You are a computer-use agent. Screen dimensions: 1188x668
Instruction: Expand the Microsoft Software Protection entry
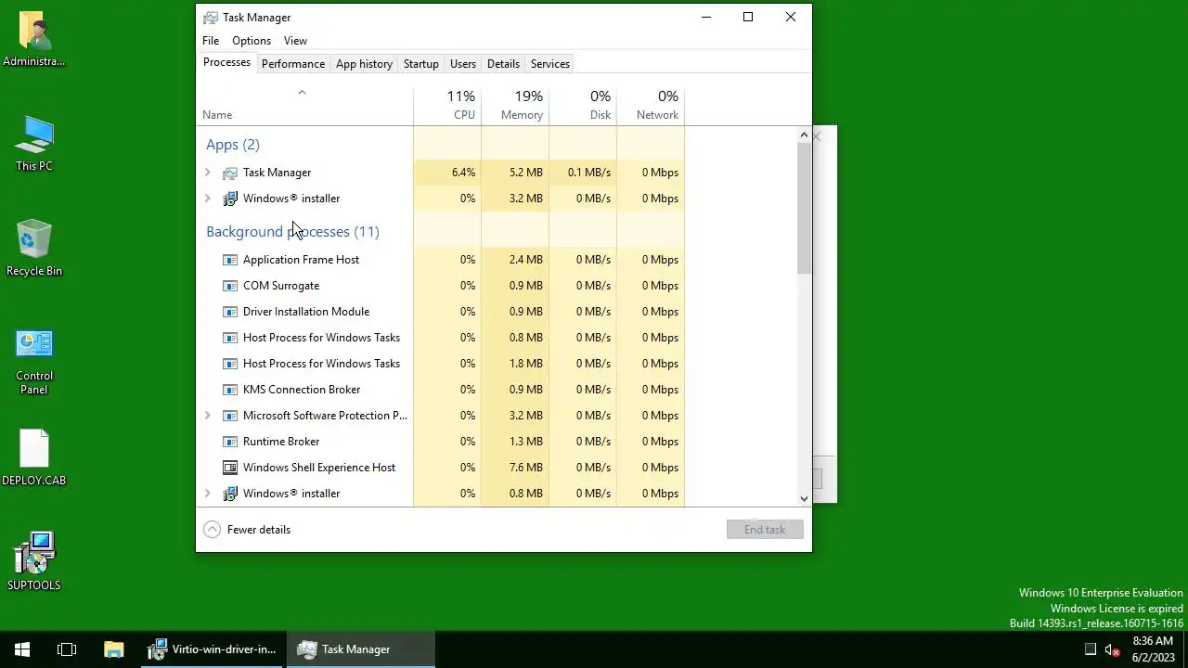coord(208,416)
